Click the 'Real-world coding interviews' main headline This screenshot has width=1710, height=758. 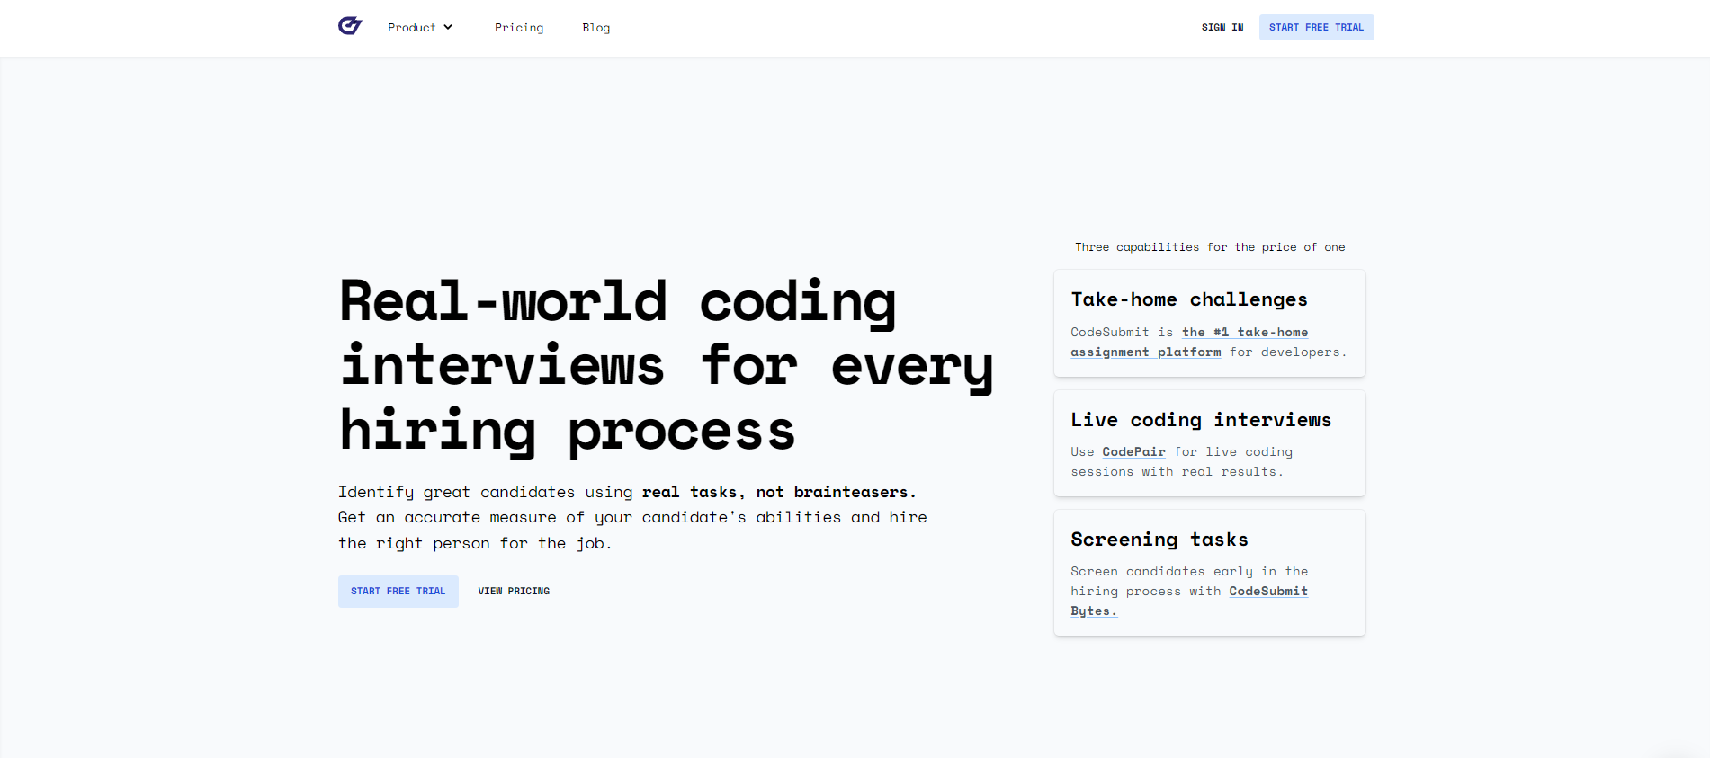[x=666, y=365]
